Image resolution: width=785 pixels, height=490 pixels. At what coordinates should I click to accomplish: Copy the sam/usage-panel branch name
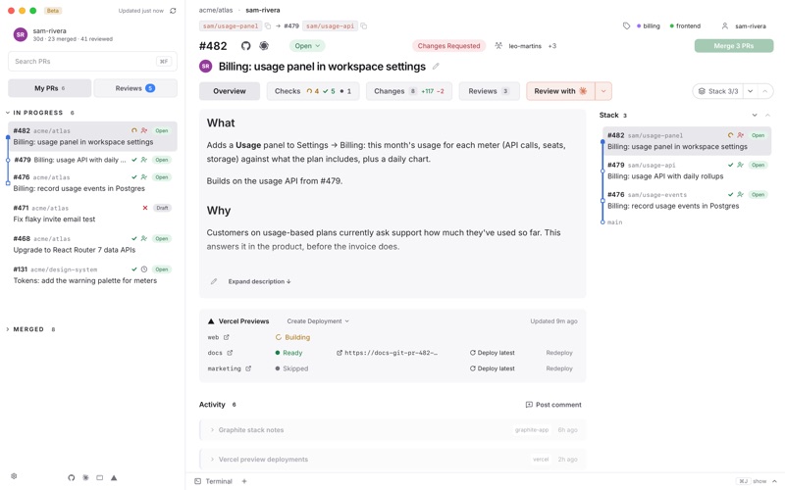(268, 26)
